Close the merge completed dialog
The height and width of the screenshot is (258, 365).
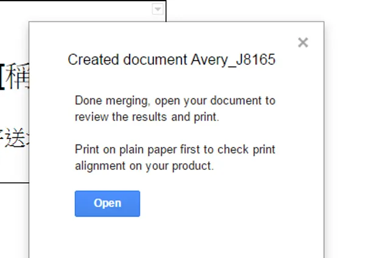(x=303, y=42)
